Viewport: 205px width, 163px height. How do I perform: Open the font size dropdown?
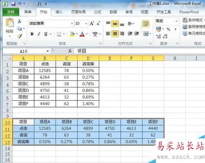tap(86, 23)
